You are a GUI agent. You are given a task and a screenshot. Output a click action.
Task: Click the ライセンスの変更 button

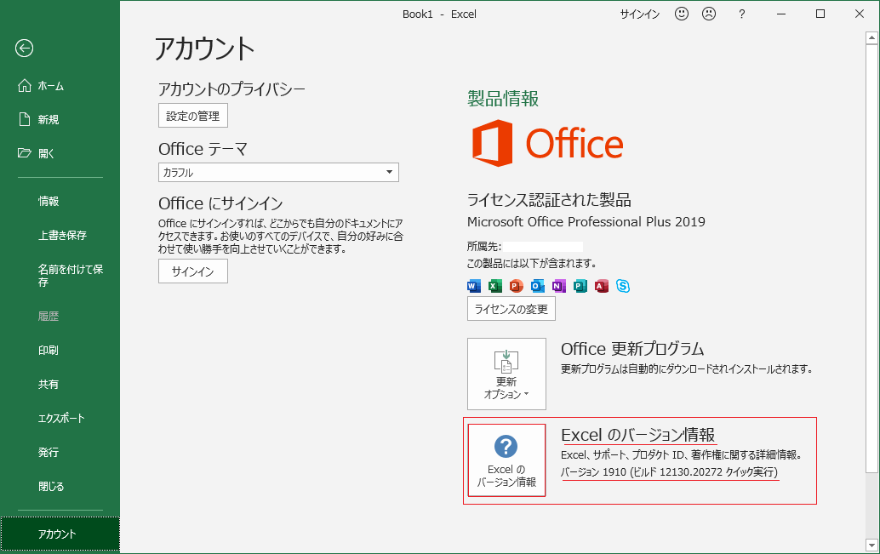[x=511, y=309]
